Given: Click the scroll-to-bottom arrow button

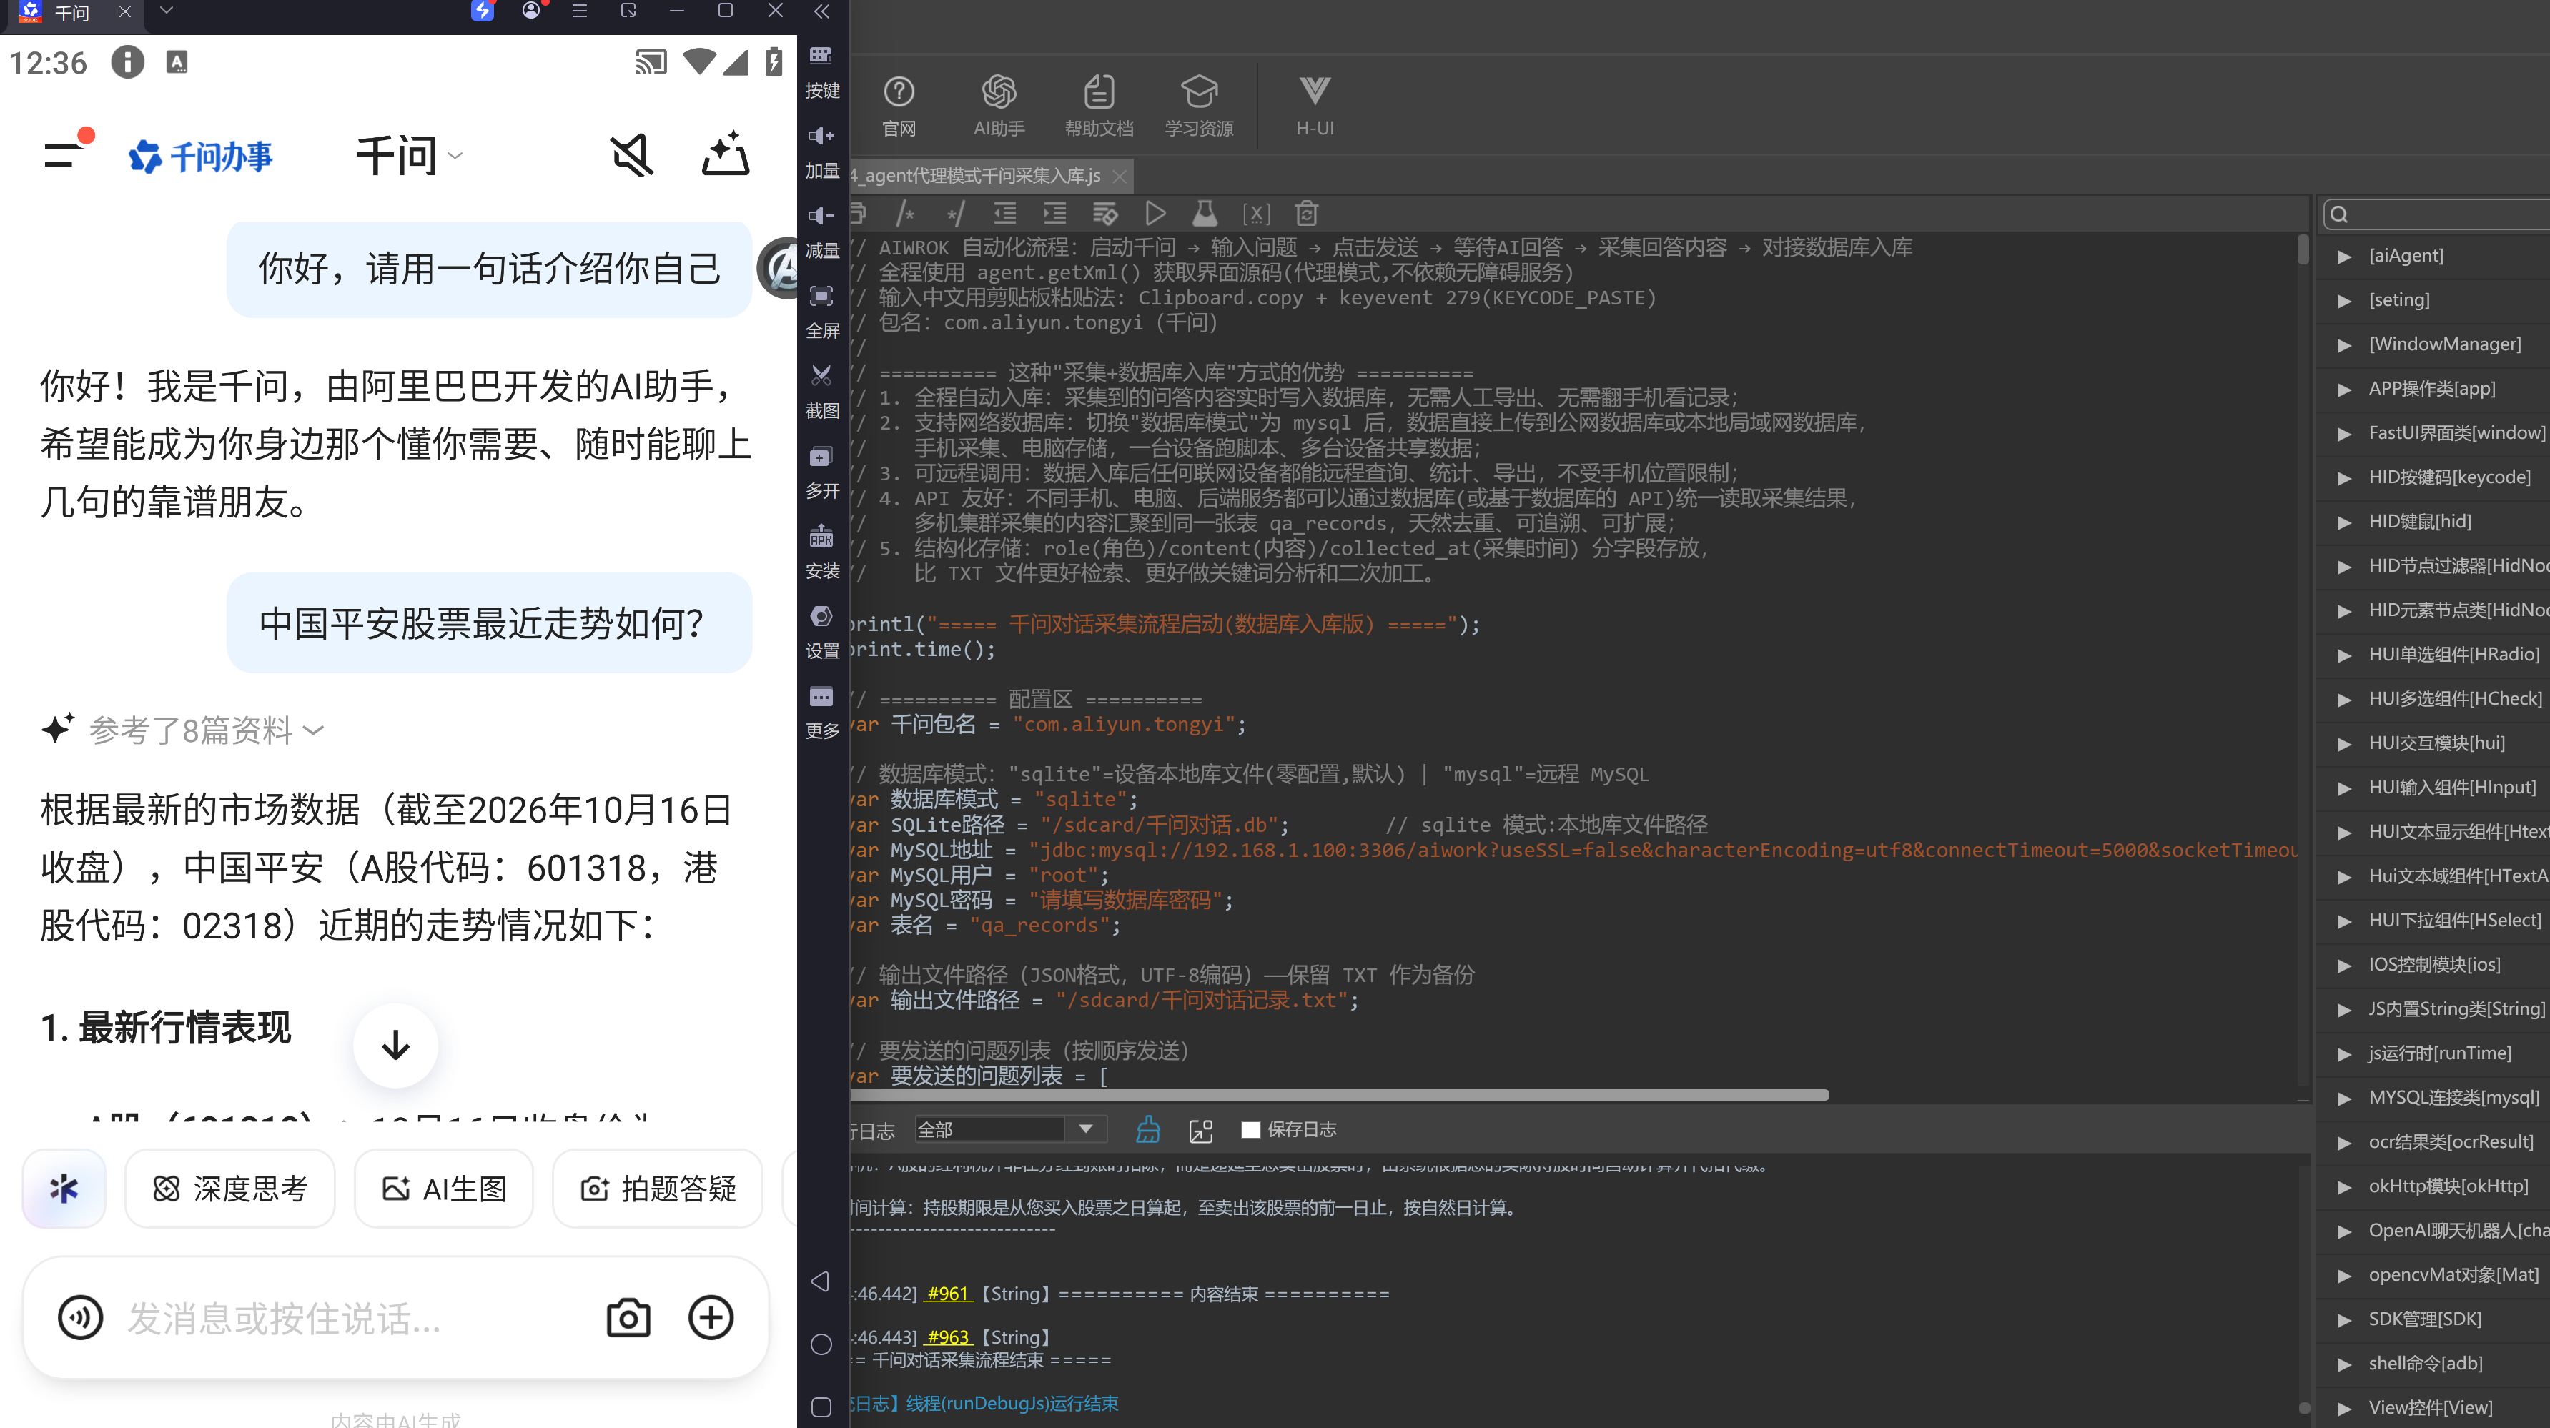Looking at the screenshot, I should pos(396,1046).
